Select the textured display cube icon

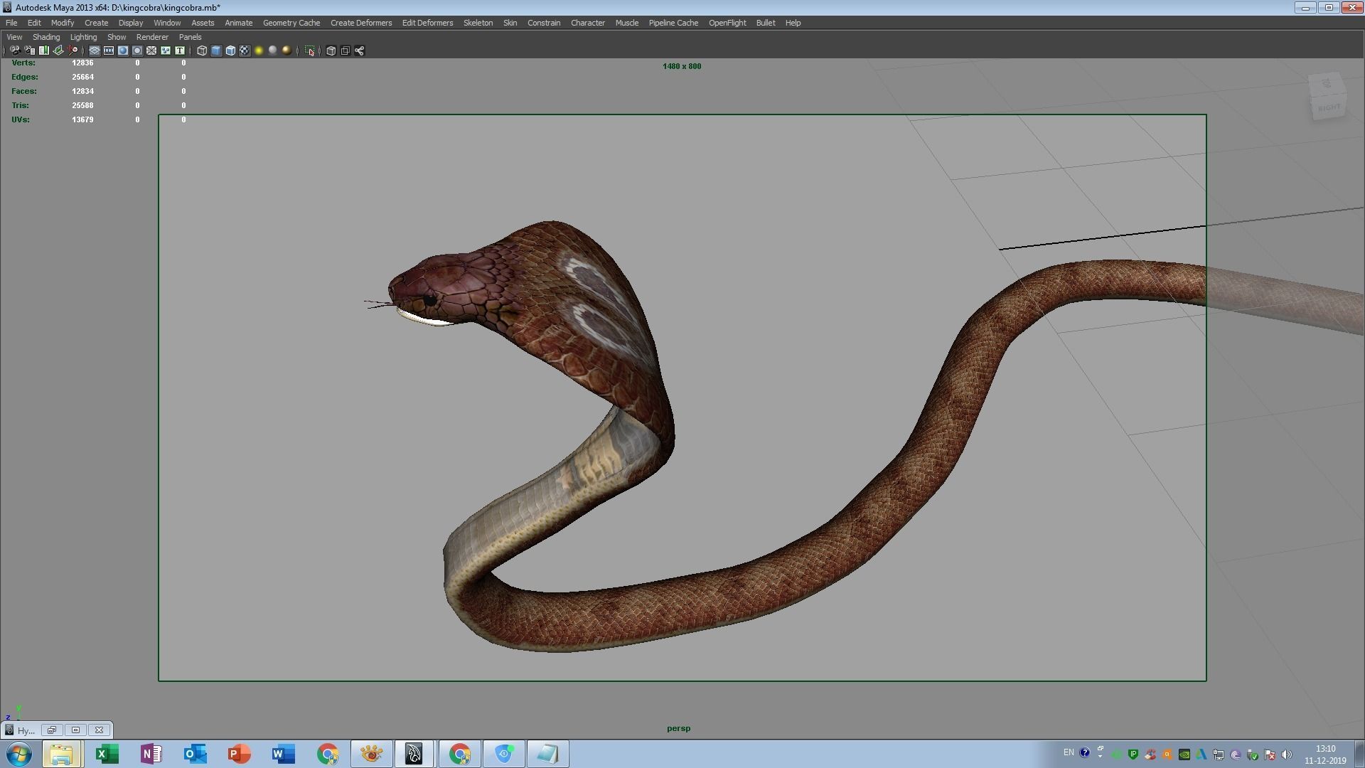tap(244, 50)
